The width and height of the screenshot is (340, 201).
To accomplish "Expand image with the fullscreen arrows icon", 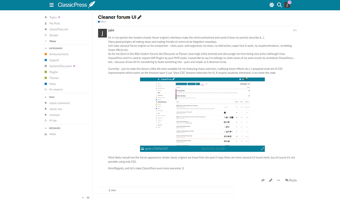I will [x=262, y=148].
